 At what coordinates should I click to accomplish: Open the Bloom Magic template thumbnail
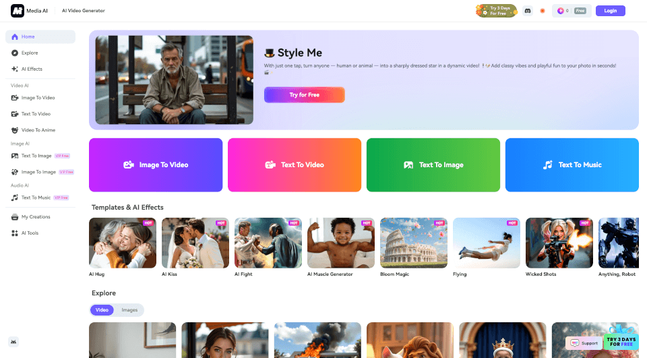pos(414,243)
